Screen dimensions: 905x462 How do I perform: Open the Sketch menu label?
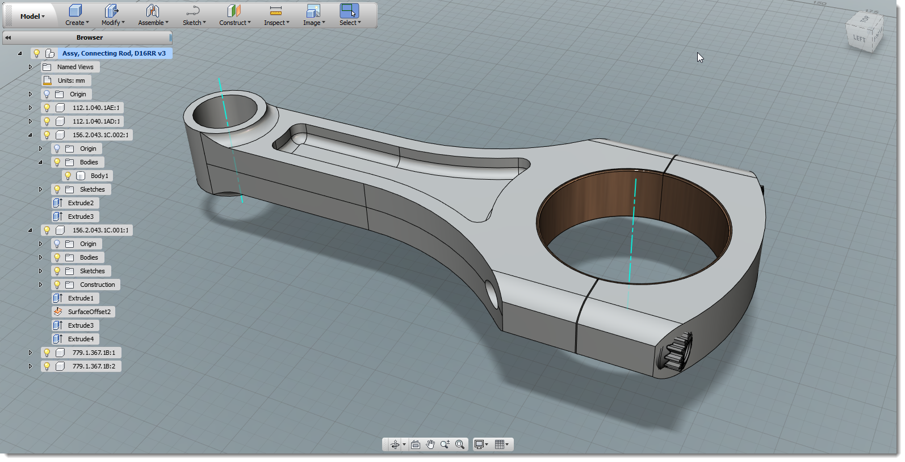(194, 23)
